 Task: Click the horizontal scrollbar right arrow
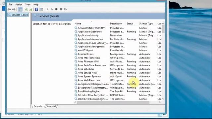click(160, 102)
